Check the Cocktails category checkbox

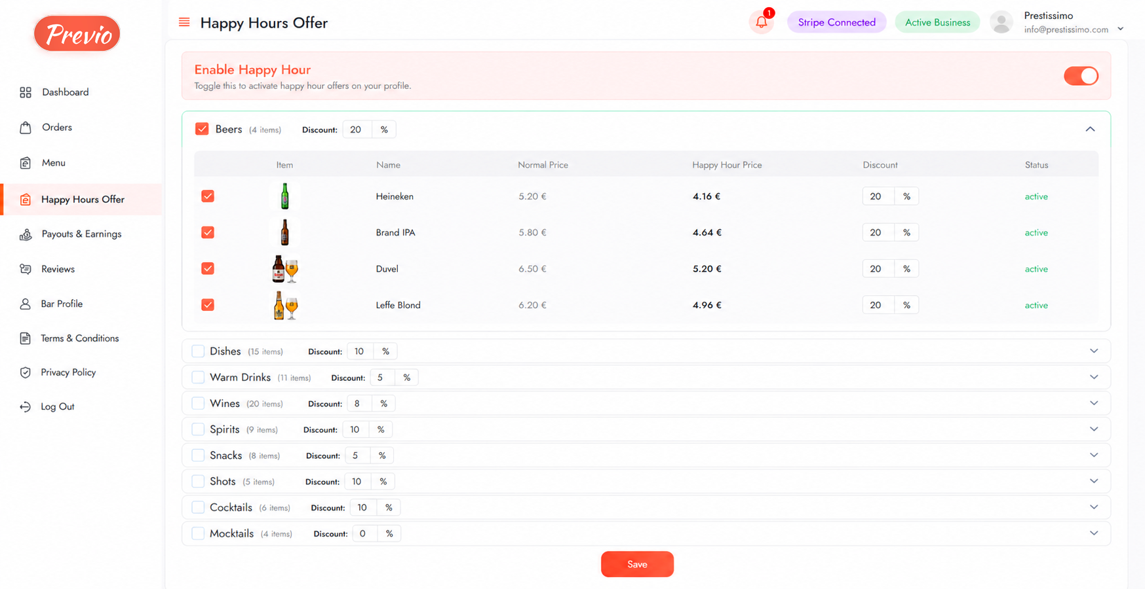coord(198,507)
